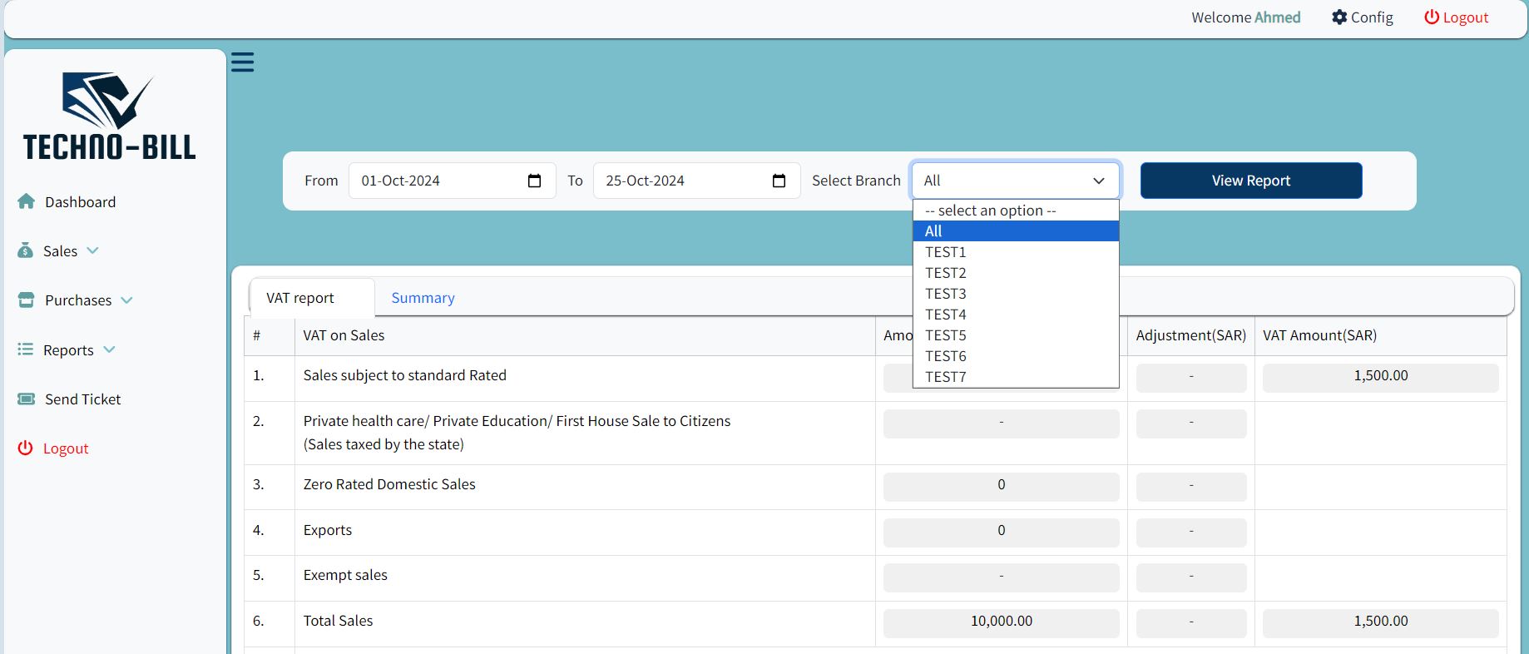Click the sidebar Logout power icon
The height and width of the screenshot is (654, 1529).
[26, 448]
